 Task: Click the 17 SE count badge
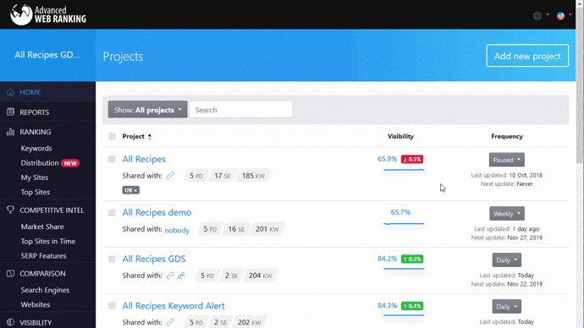click(x=222, y=176)
